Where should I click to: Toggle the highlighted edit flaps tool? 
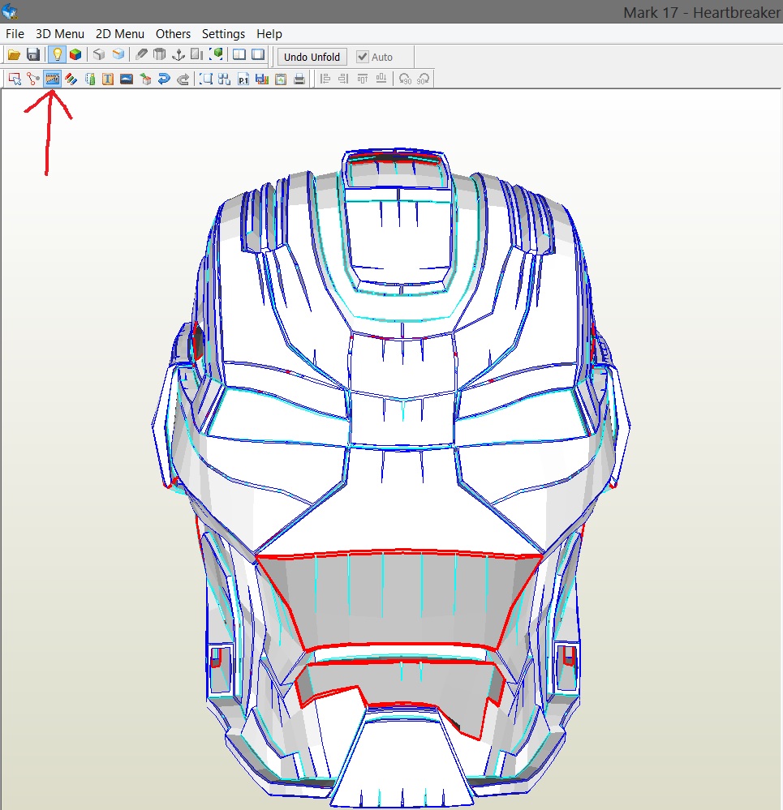(x=52, y=79)
